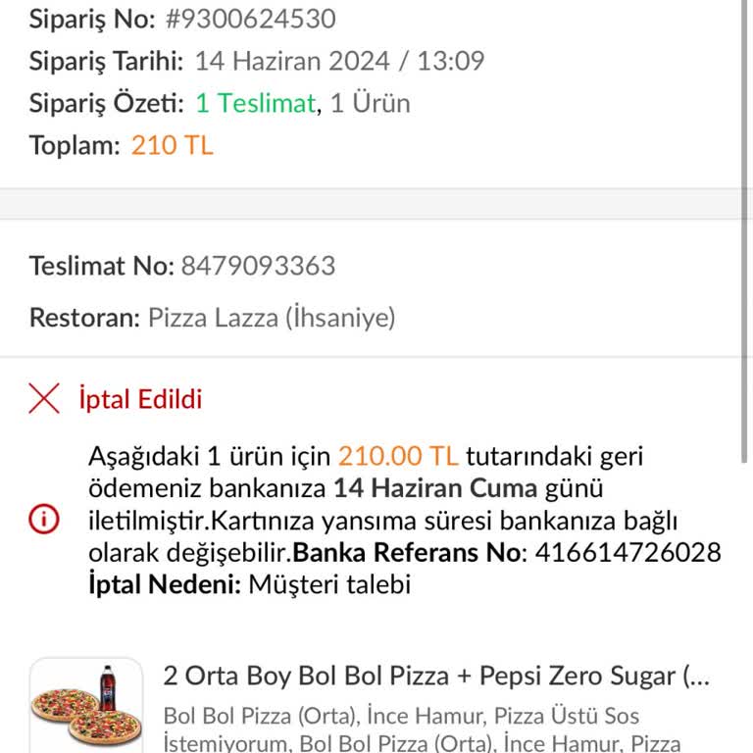Select the restaurant name Pizza Lazza (İhsaniye)

(272, 318)
